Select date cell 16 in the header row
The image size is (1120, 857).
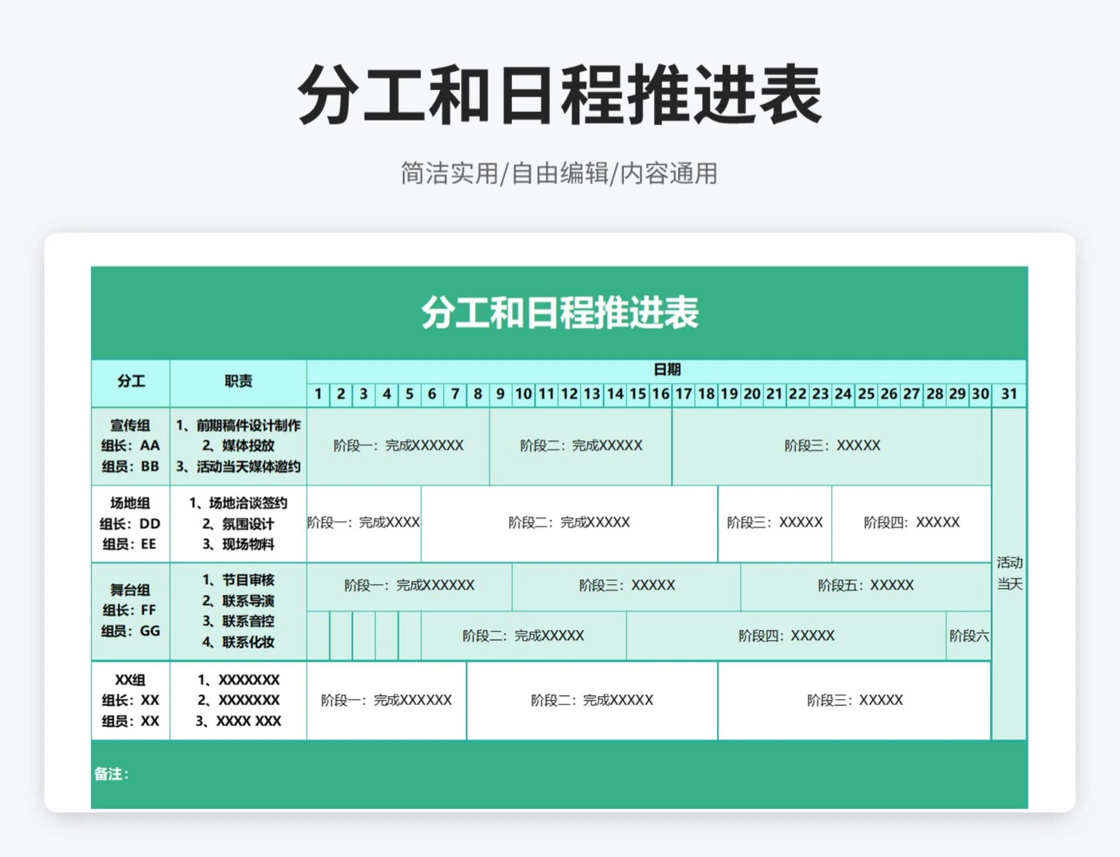(x=661, y=394)
